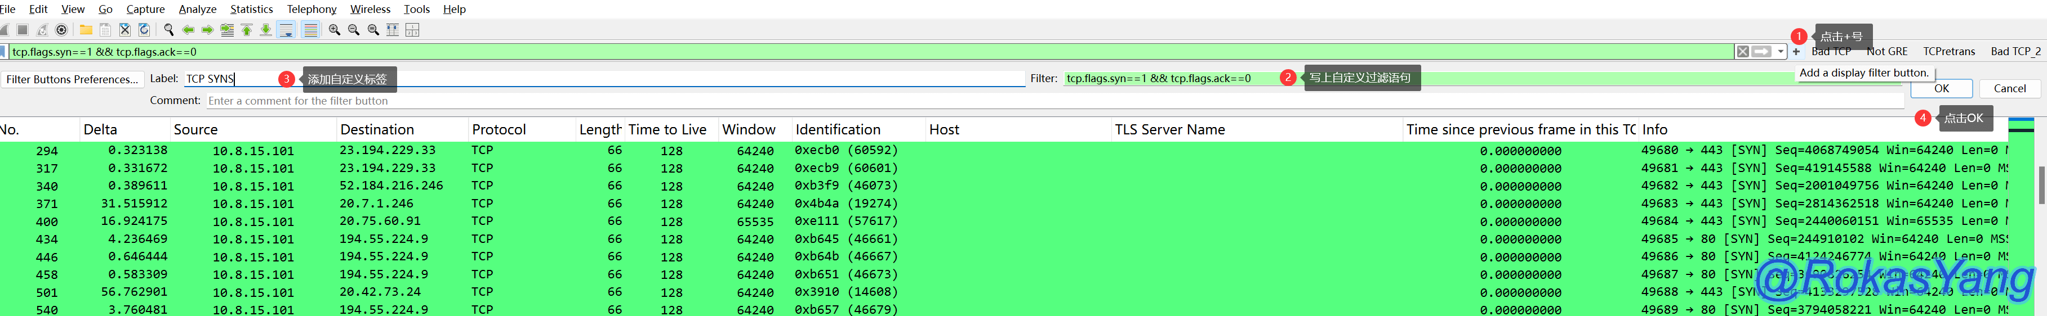Viewport: 2047px width, 316px height.
Task: Go to the first packet
Action: tap(246, 30)
